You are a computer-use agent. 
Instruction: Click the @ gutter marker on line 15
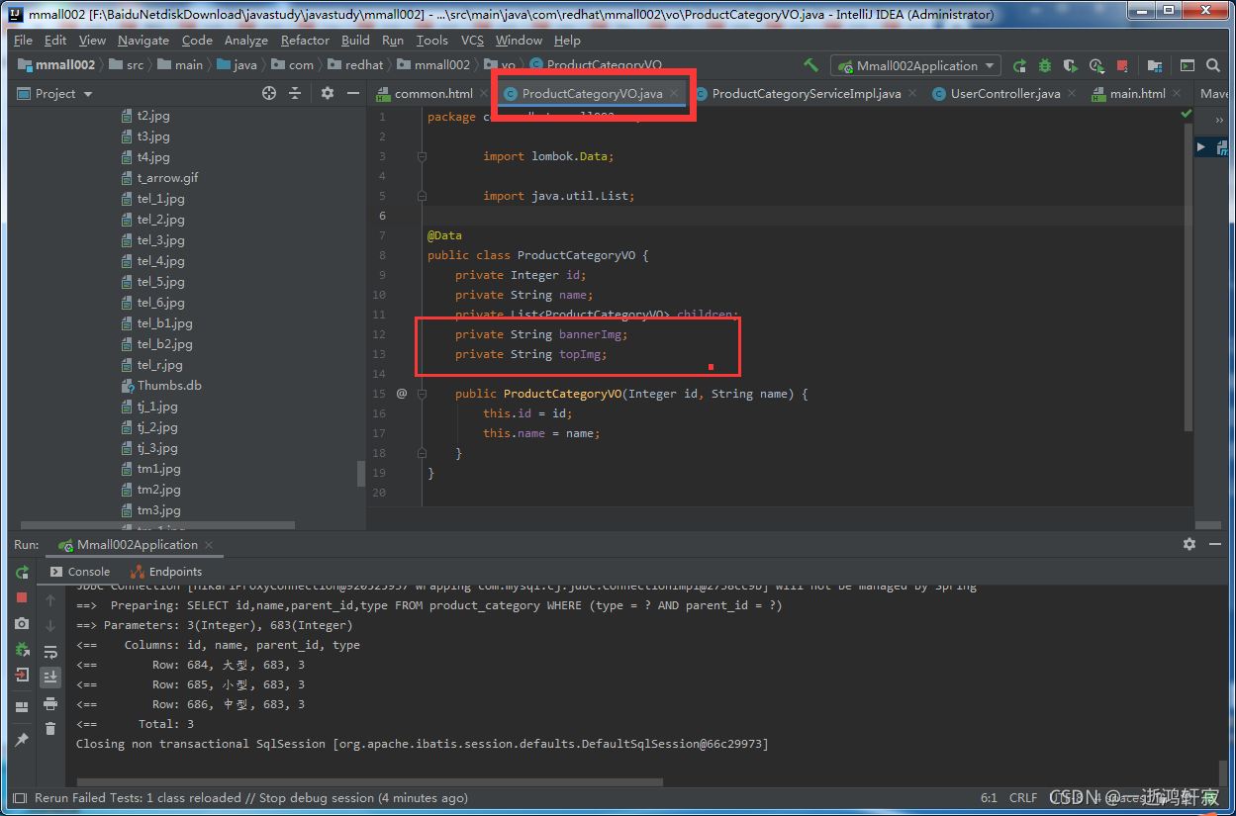[x=402, y=394]
